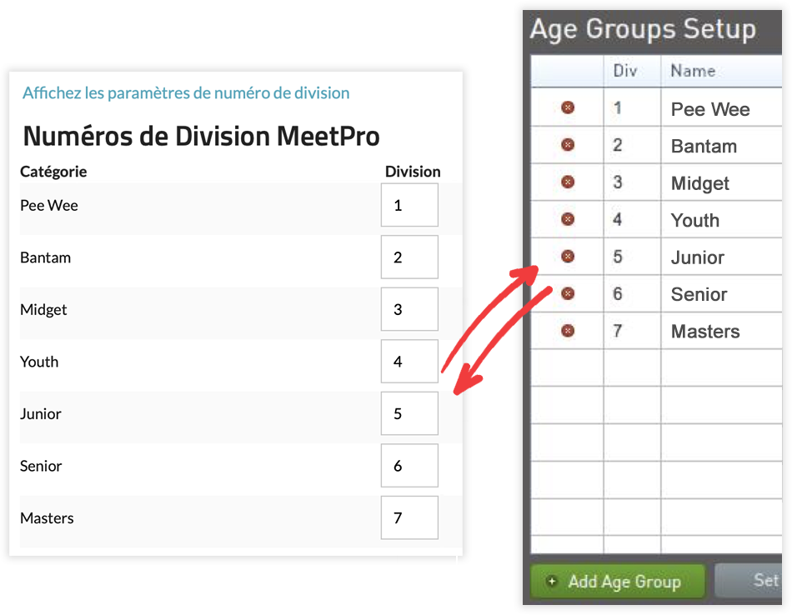The width and height of the screenshot is (792, 615).
Task: Click the Pee Wee division number field
Action: [x=409, y=205]
